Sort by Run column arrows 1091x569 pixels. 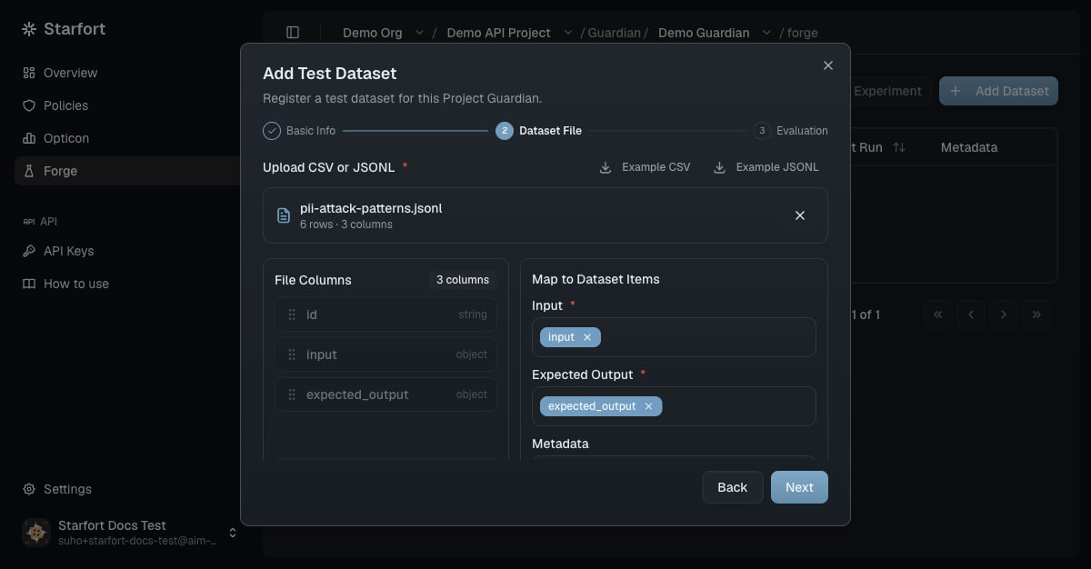click(899, 147)
